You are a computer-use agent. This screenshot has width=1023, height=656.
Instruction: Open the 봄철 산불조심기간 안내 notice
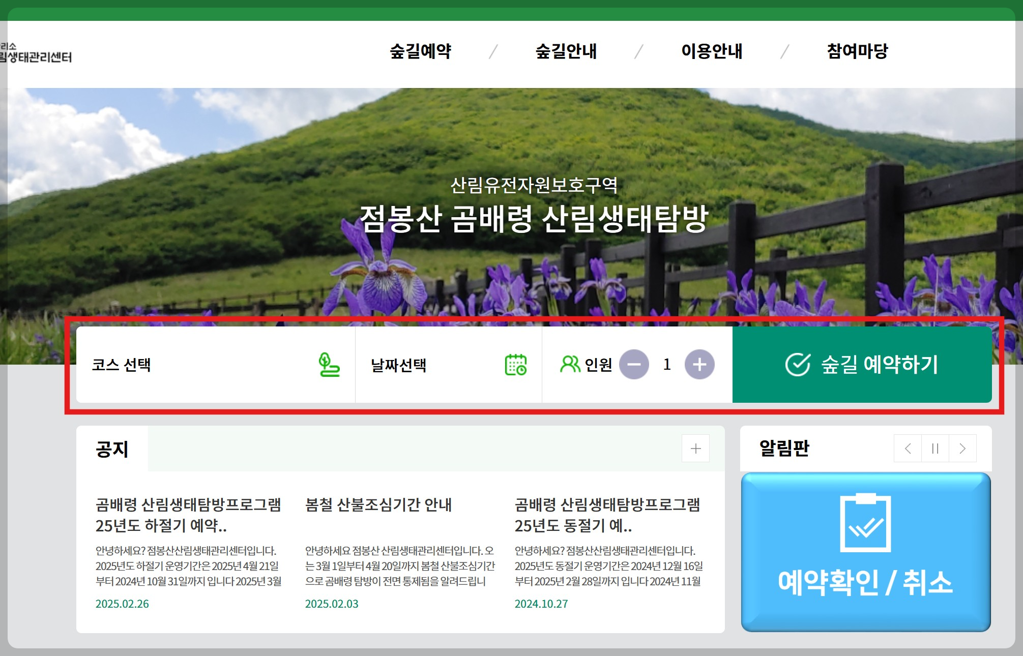[378, 504]
